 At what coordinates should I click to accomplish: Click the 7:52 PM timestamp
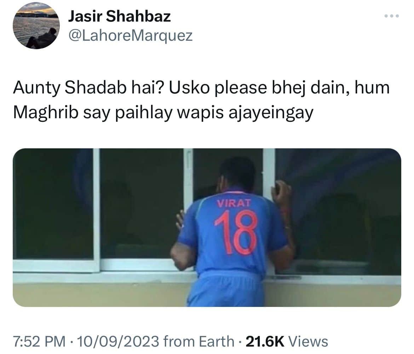click(39, 341)
